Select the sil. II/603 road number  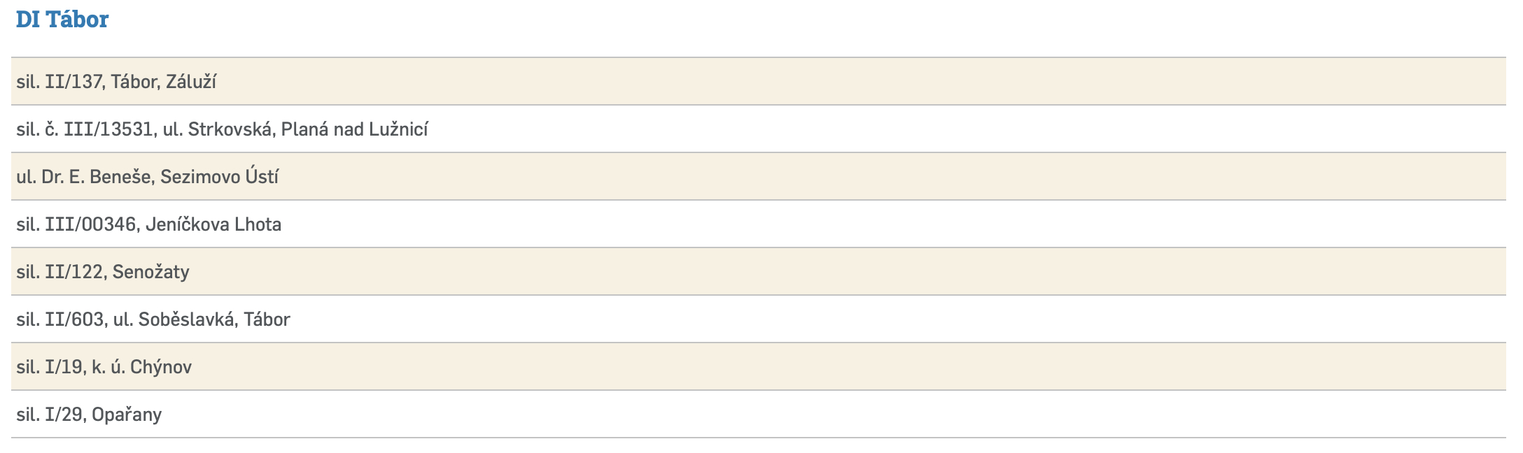point(60,319)
